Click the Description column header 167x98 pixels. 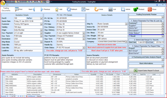coord(38,75)
